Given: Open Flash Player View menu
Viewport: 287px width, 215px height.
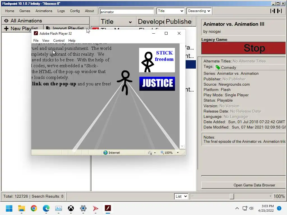Looking at the screenshot, I should [46, 41].
